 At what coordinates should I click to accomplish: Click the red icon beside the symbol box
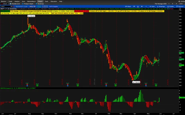[x=14, y=7]
